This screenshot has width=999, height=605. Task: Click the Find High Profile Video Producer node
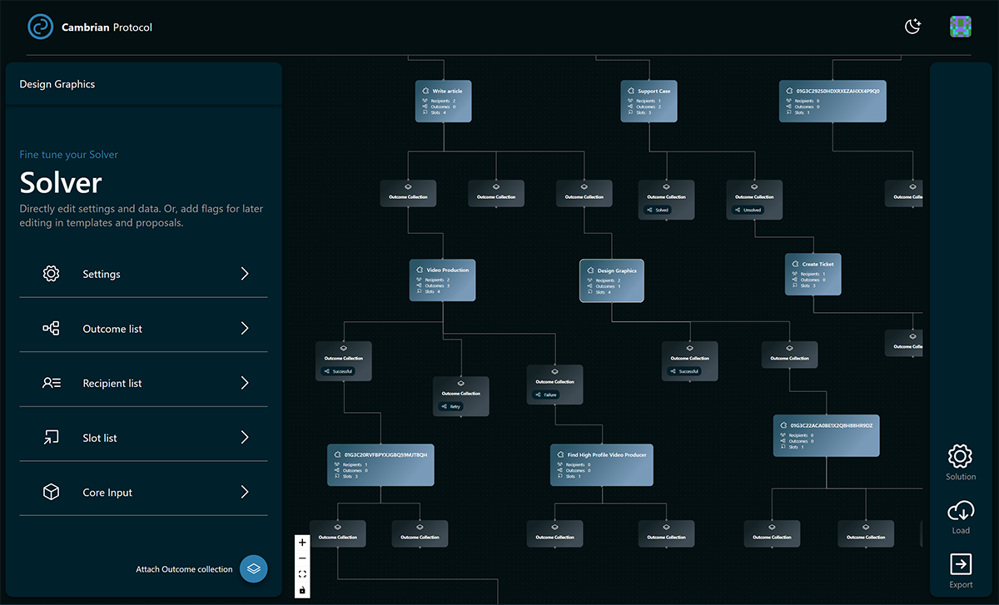click(601, 465)
